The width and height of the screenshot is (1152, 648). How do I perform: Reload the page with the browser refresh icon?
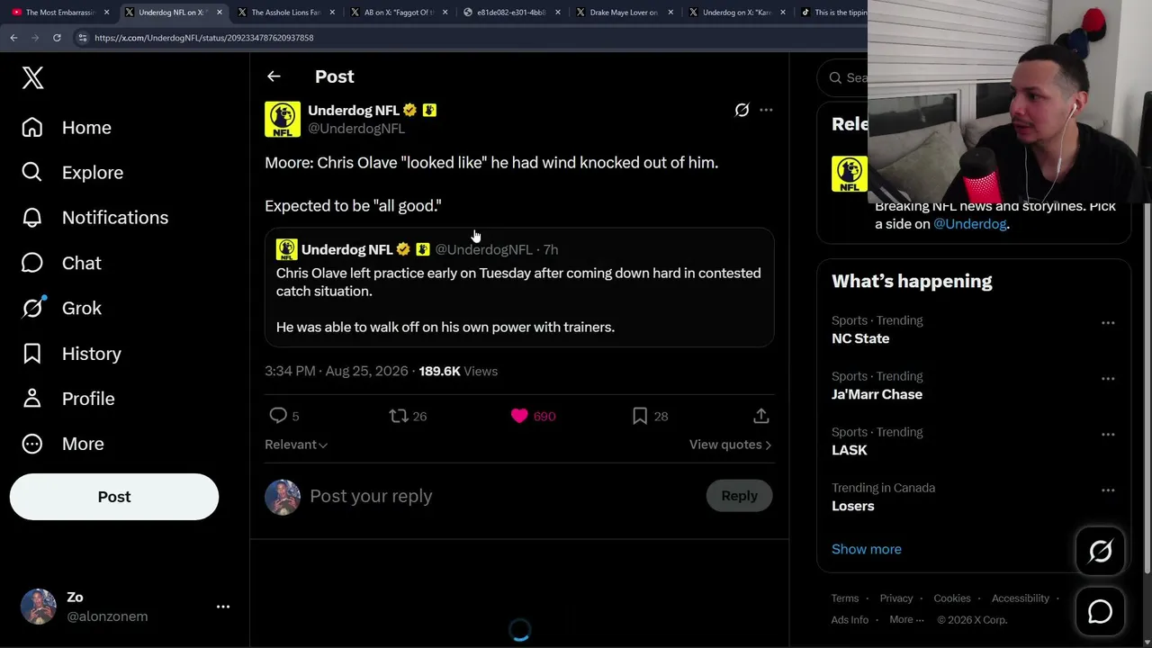click(x=57, y=38)
